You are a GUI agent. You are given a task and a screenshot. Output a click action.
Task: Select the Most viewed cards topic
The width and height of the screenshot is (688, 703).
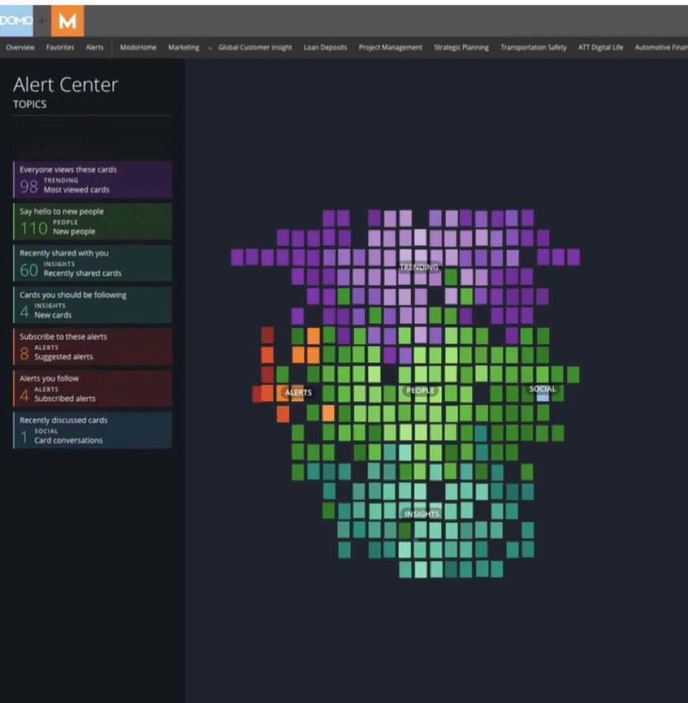[92, 180]
